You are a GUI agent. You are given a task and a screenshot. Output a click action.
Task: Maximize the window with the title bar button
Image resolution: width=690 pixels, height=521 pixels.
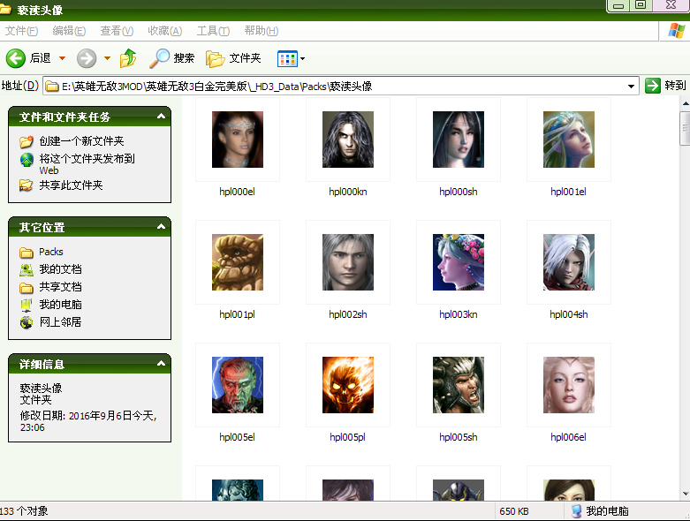(641, 5)
